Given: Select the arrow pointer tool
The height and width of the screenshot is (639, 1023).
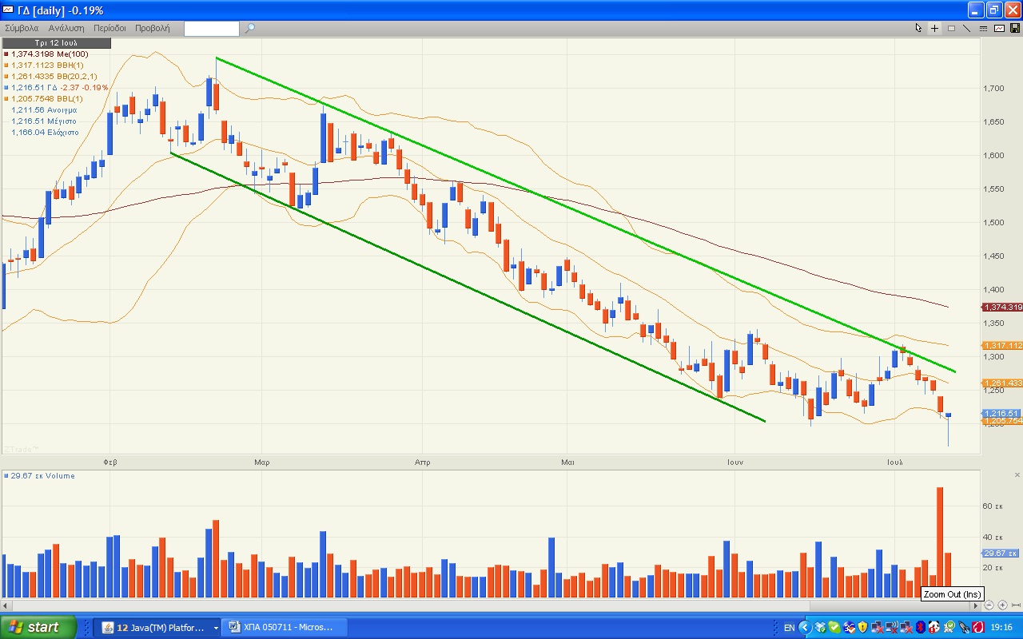Looking at the screenshot, I should (918, 28).
